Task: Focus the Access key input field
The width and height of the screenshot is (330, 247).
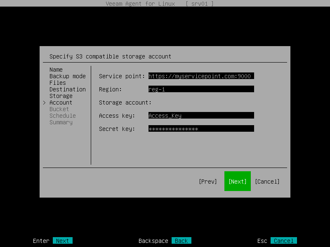Action: 201,116
